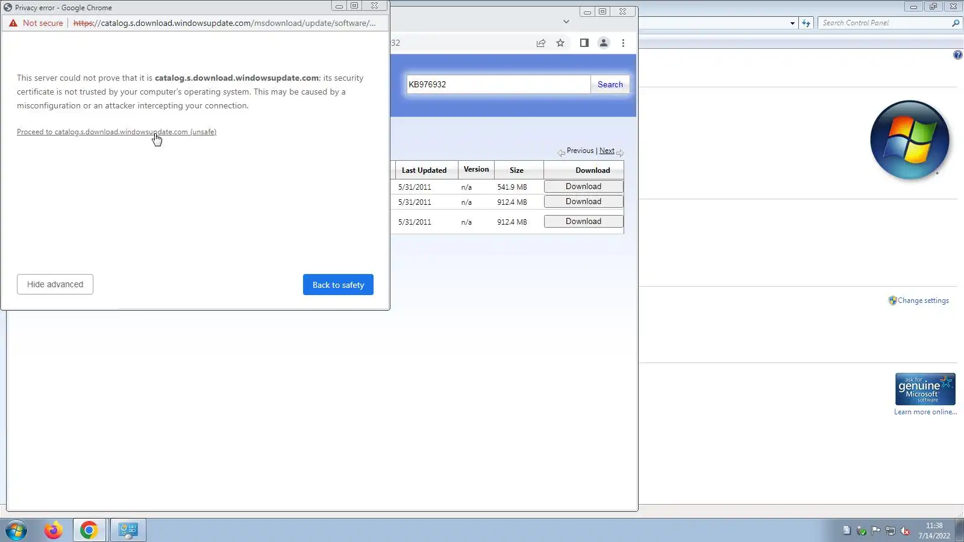Download the update in the second table row

tap(583, 202)
